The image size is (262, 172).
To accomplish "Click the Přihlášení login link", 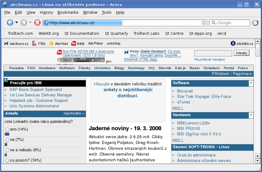I will [x=220, y=74].
